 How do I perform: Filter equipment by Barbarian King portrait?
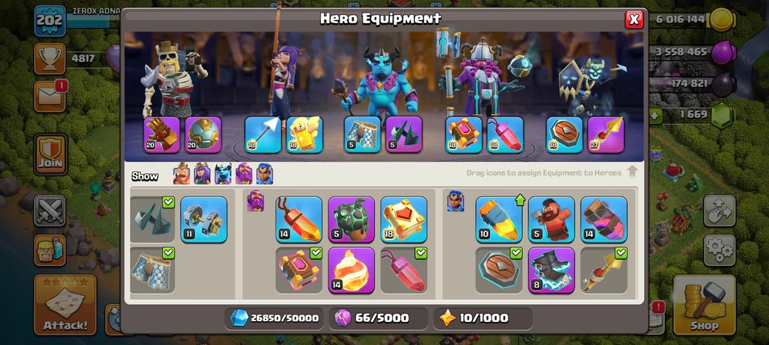[x=182, y=174]
